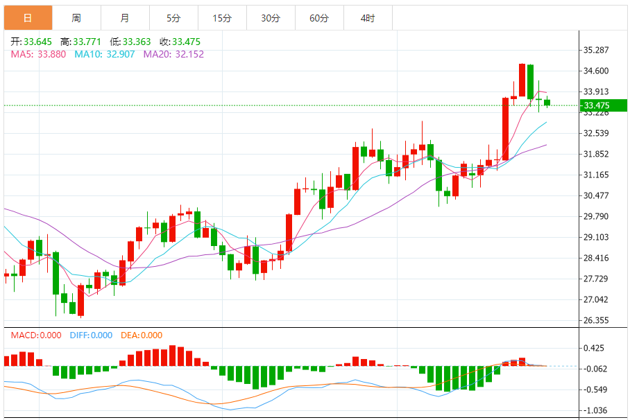This screenshot has width=630, height=420.
Task: Click the -1.036 MACD axis label
Action: (594, 411)
